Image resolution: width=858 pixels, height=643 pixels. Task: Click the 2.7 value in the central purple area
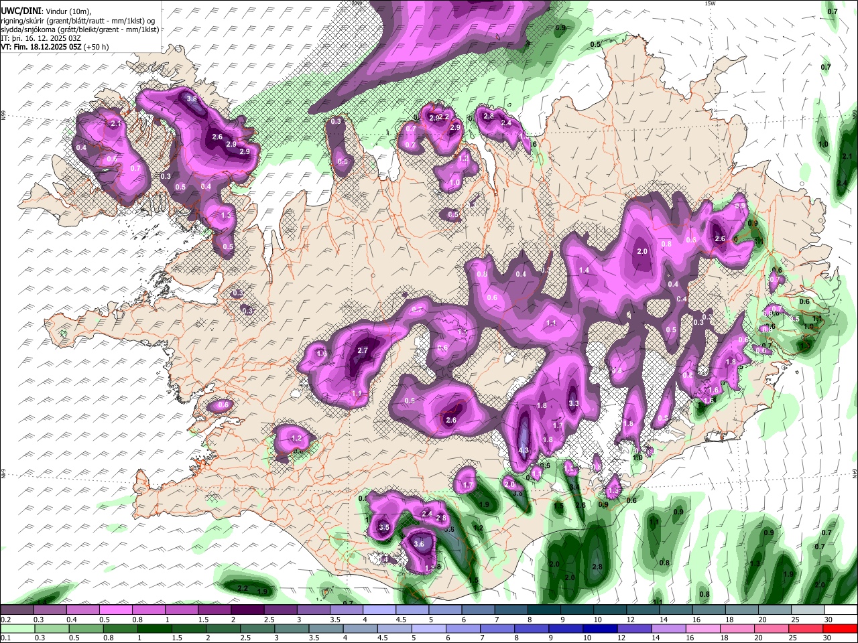[x=363, y=350]
